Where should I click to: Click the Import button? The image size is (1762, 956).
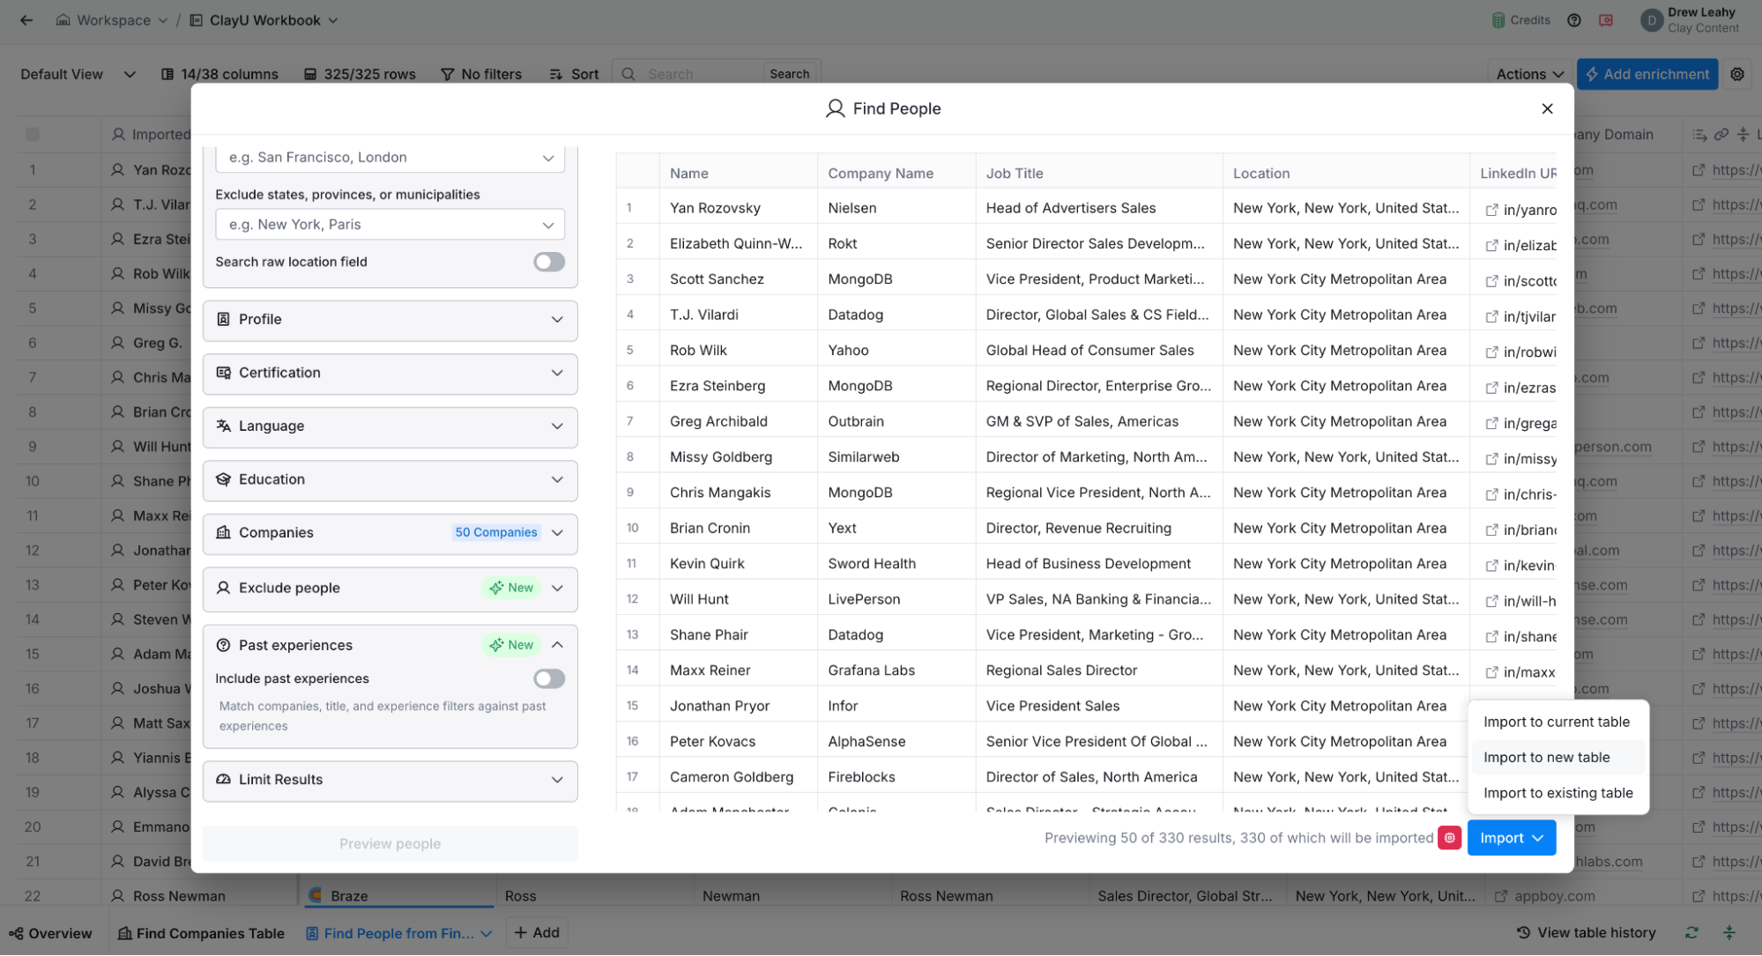click(x=1501, y=838)
